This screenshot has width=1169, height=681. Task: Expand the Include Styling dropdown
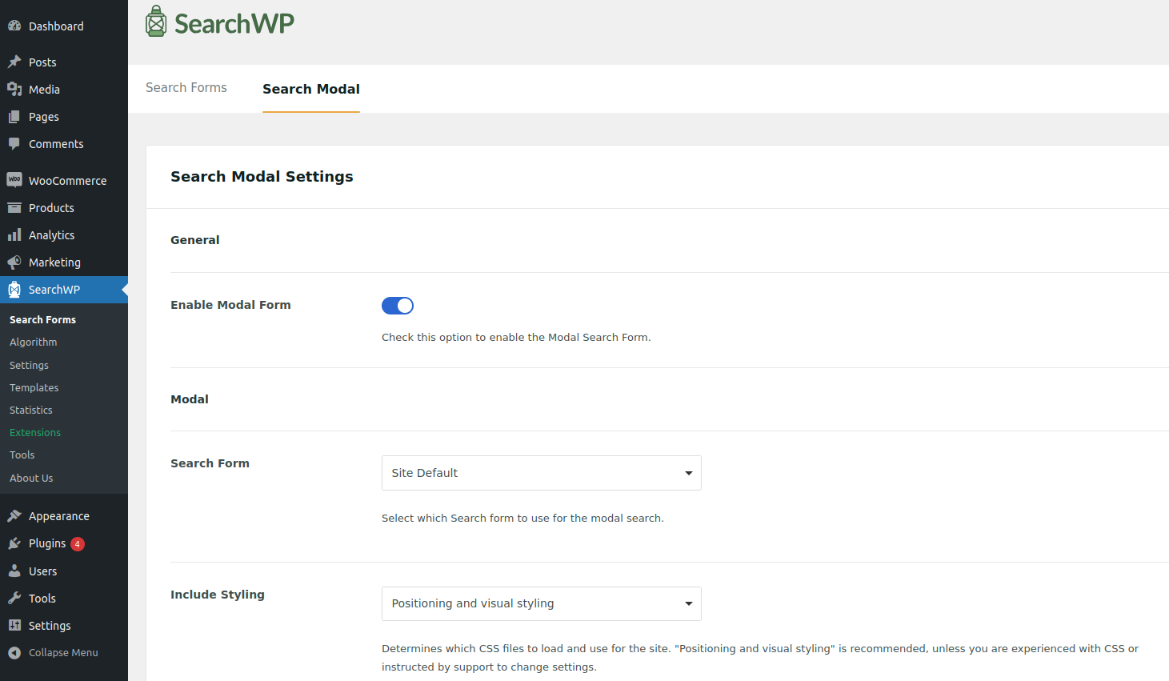541,603
